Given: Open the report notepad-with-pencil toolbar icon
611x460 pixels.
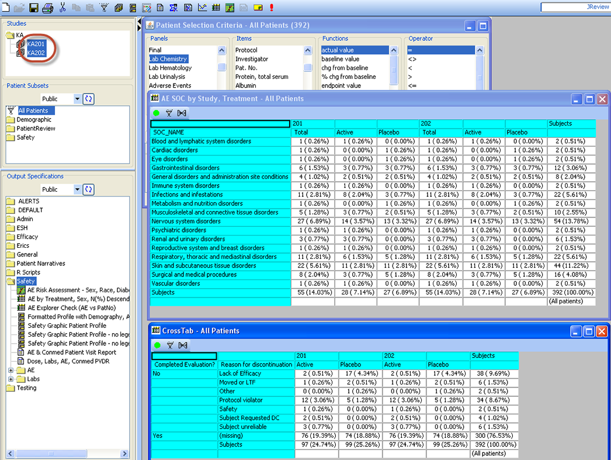Looking at the screenshot, I should coord(147,7).
